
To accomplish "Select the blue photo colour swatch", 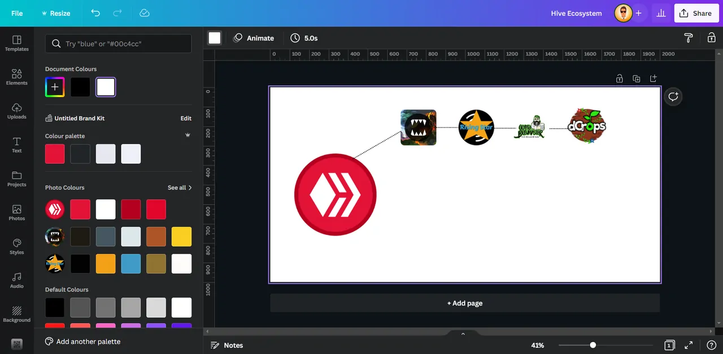I will pos(131,264).
